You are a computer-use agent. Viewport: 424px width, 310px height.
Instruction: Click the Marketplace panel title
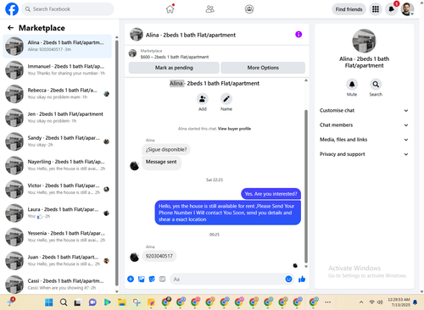point(42,28)
